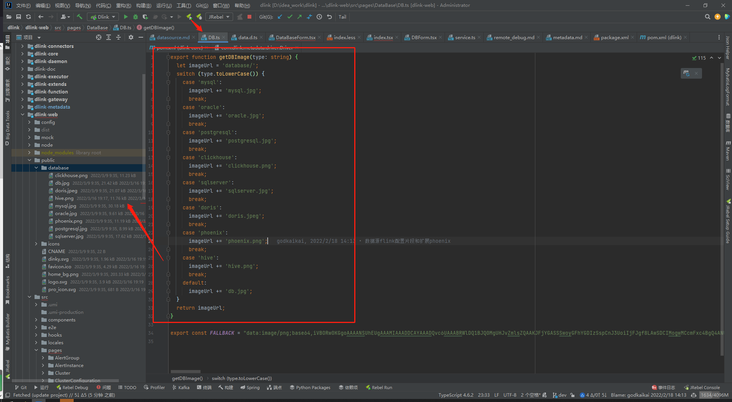Open Search Everywhere magnifier icon
This screenshot has height=402, width=732.
pos(707,17)
